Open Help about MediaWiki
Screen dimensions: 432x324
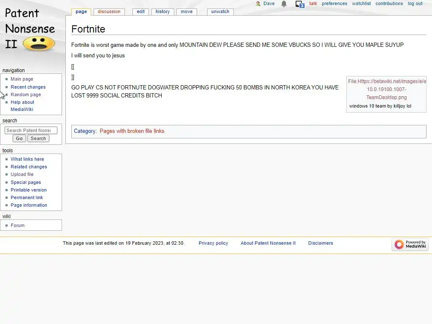point(22,106)
